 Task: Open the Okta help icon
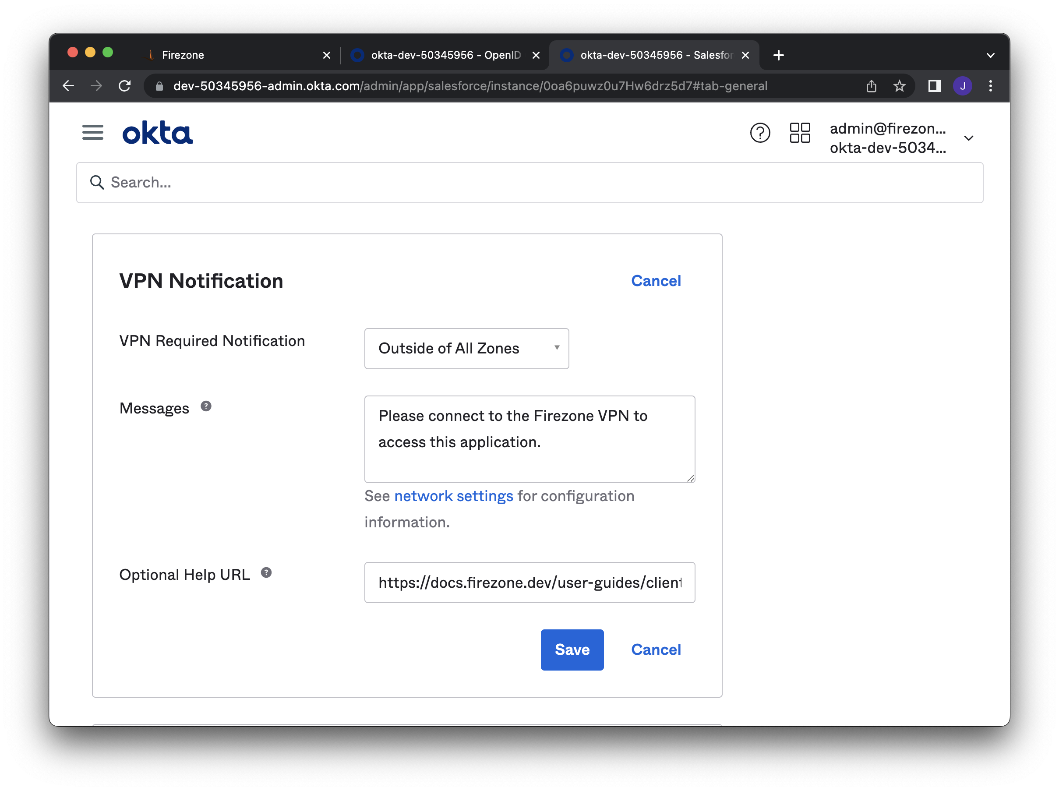point(760,134)
